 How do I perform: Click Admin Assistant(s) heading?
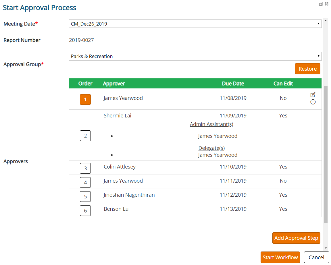pyautogui.click(x=211, y=124)
